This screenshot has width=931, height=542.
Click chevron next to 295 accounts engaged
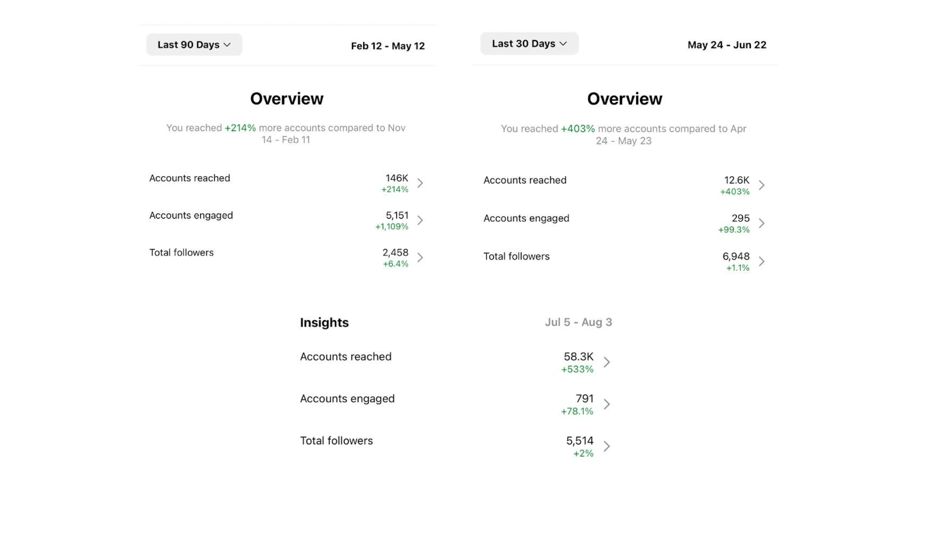[761, 223]
